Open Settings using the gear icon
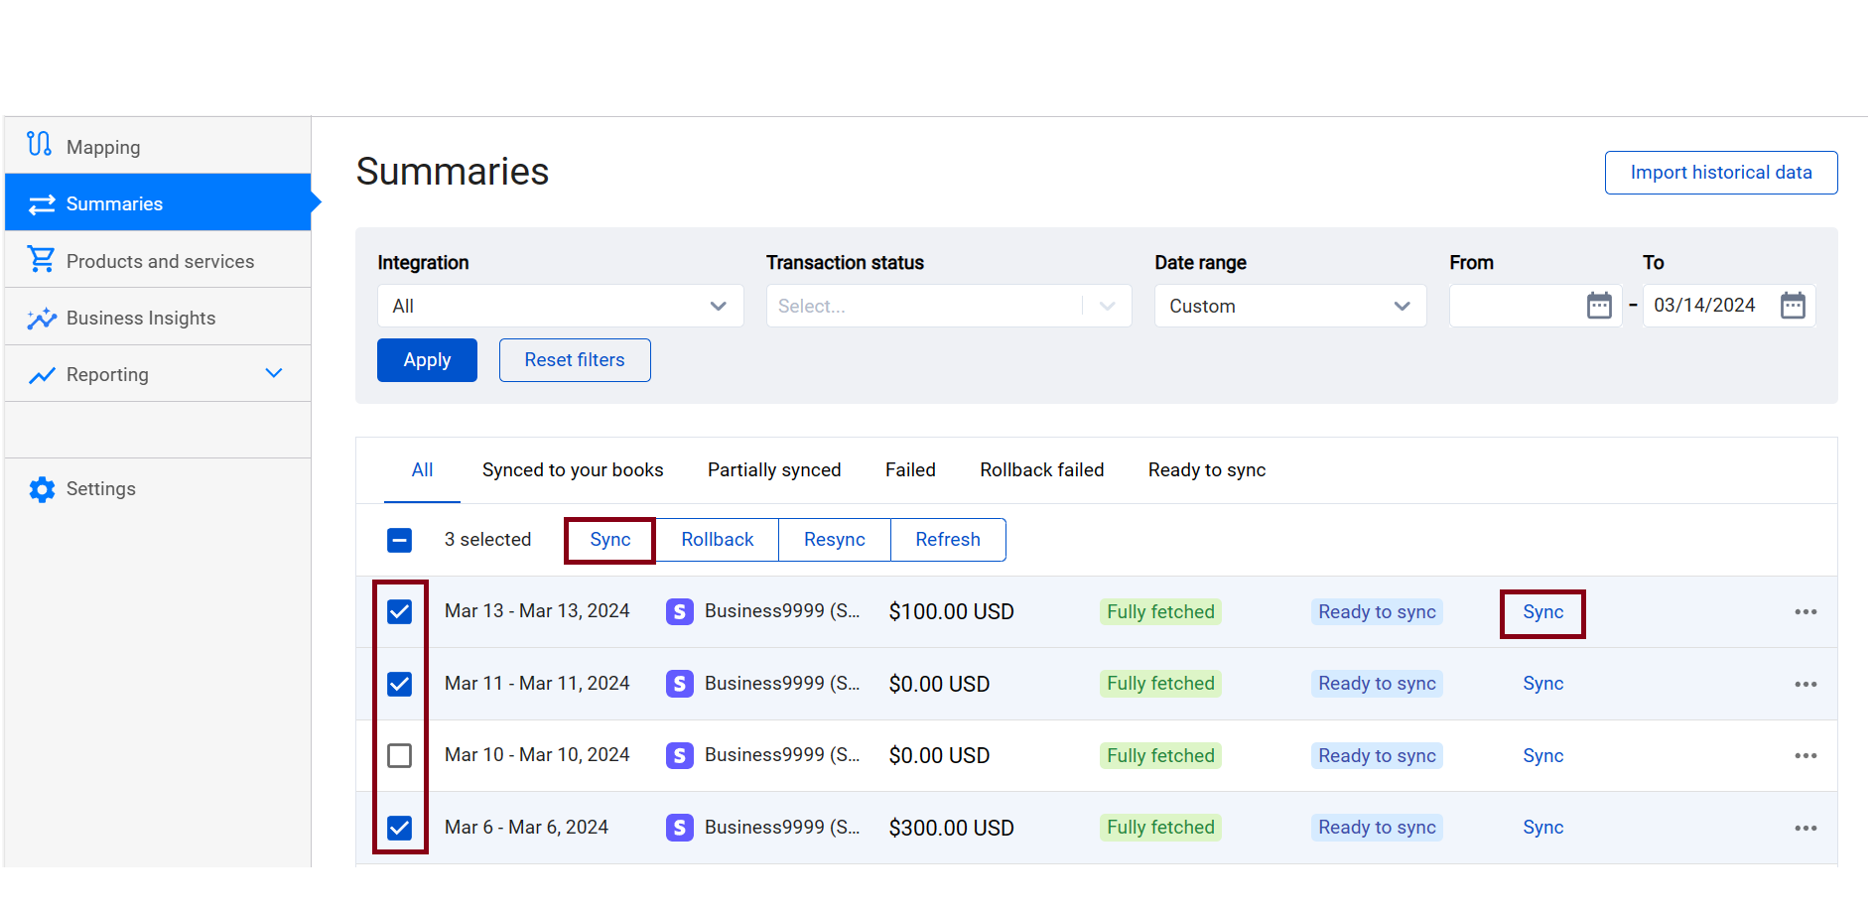 [41, 488]
